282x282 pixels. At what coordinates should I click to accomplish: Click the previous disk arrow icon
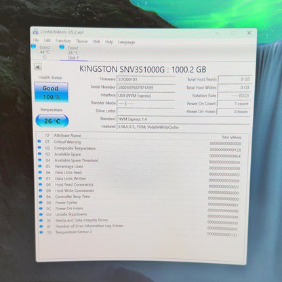click(38, 67)
